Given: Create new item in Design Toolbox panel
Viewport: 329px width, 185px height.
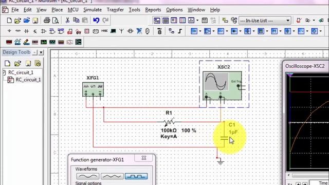Looking at the screenshot, I should [x=8, y=63].
